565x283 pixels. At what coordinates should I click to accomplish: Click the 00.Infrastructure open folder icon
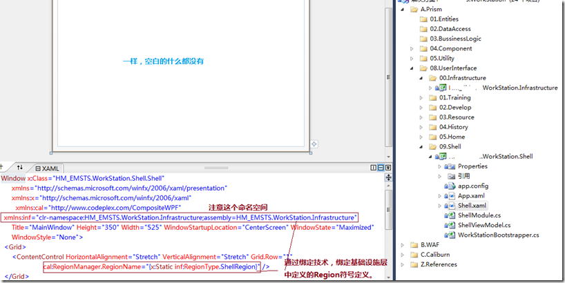point(433,78)
